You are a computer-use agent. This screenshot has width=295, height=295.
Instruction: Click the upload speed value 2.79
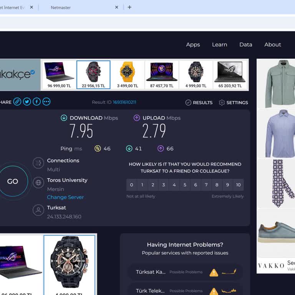point(154,131)
